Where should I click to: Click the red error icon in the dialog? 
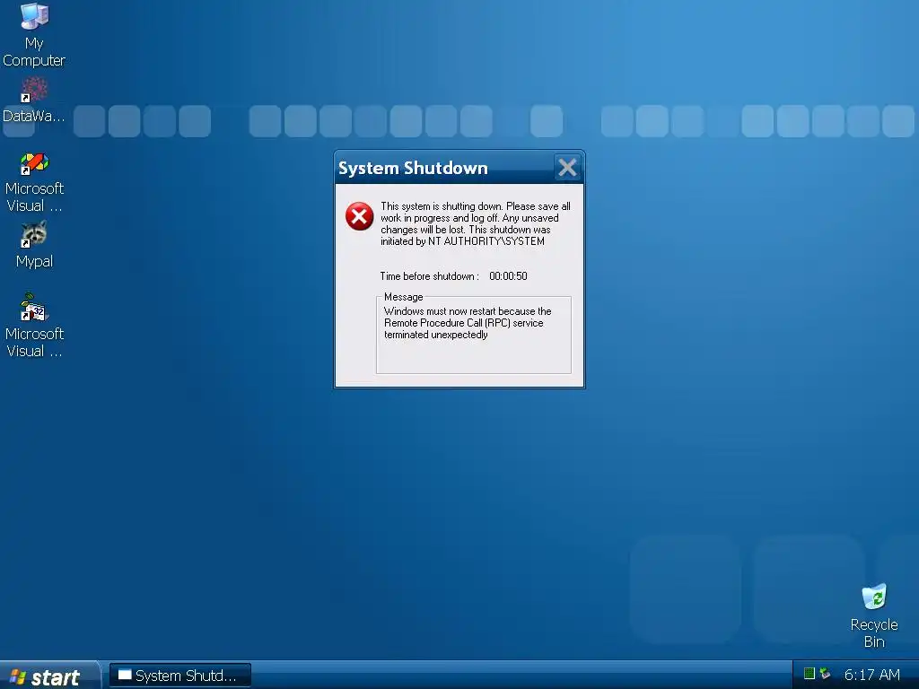(x=359, y=216)
